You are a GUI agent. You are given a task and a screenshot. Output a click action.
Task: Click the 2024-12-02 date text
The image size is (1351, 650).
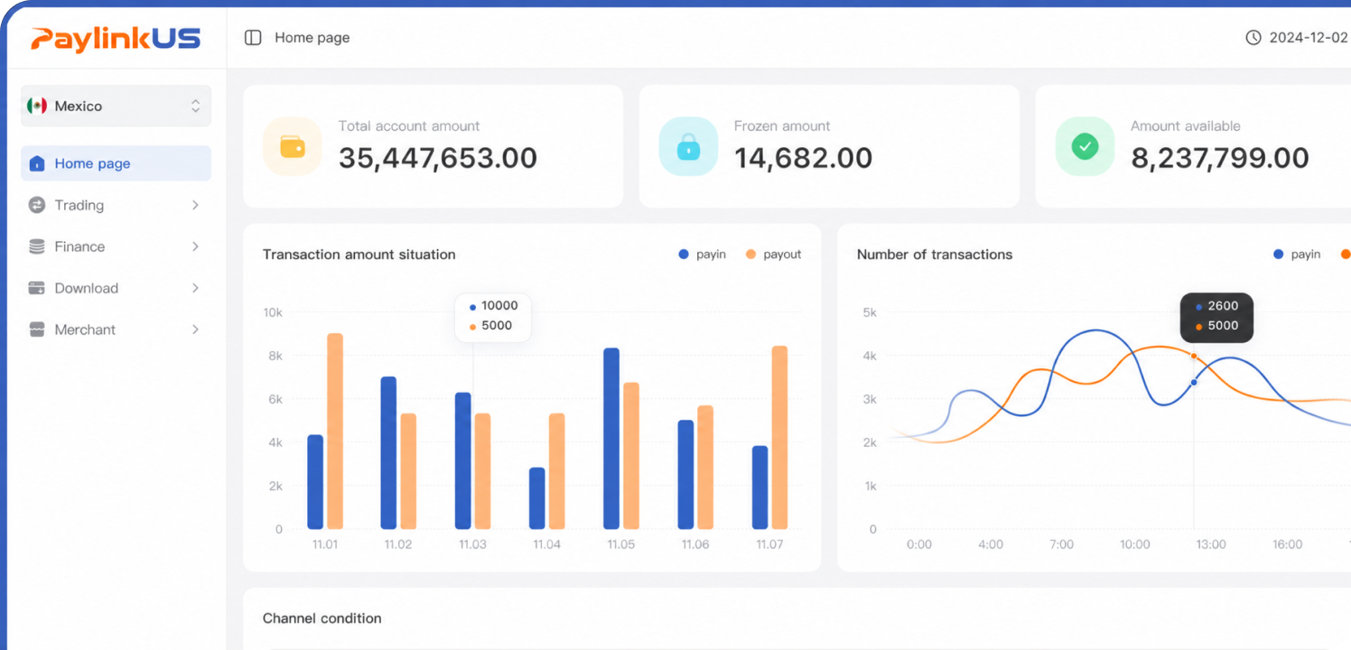coord(1309,38)
